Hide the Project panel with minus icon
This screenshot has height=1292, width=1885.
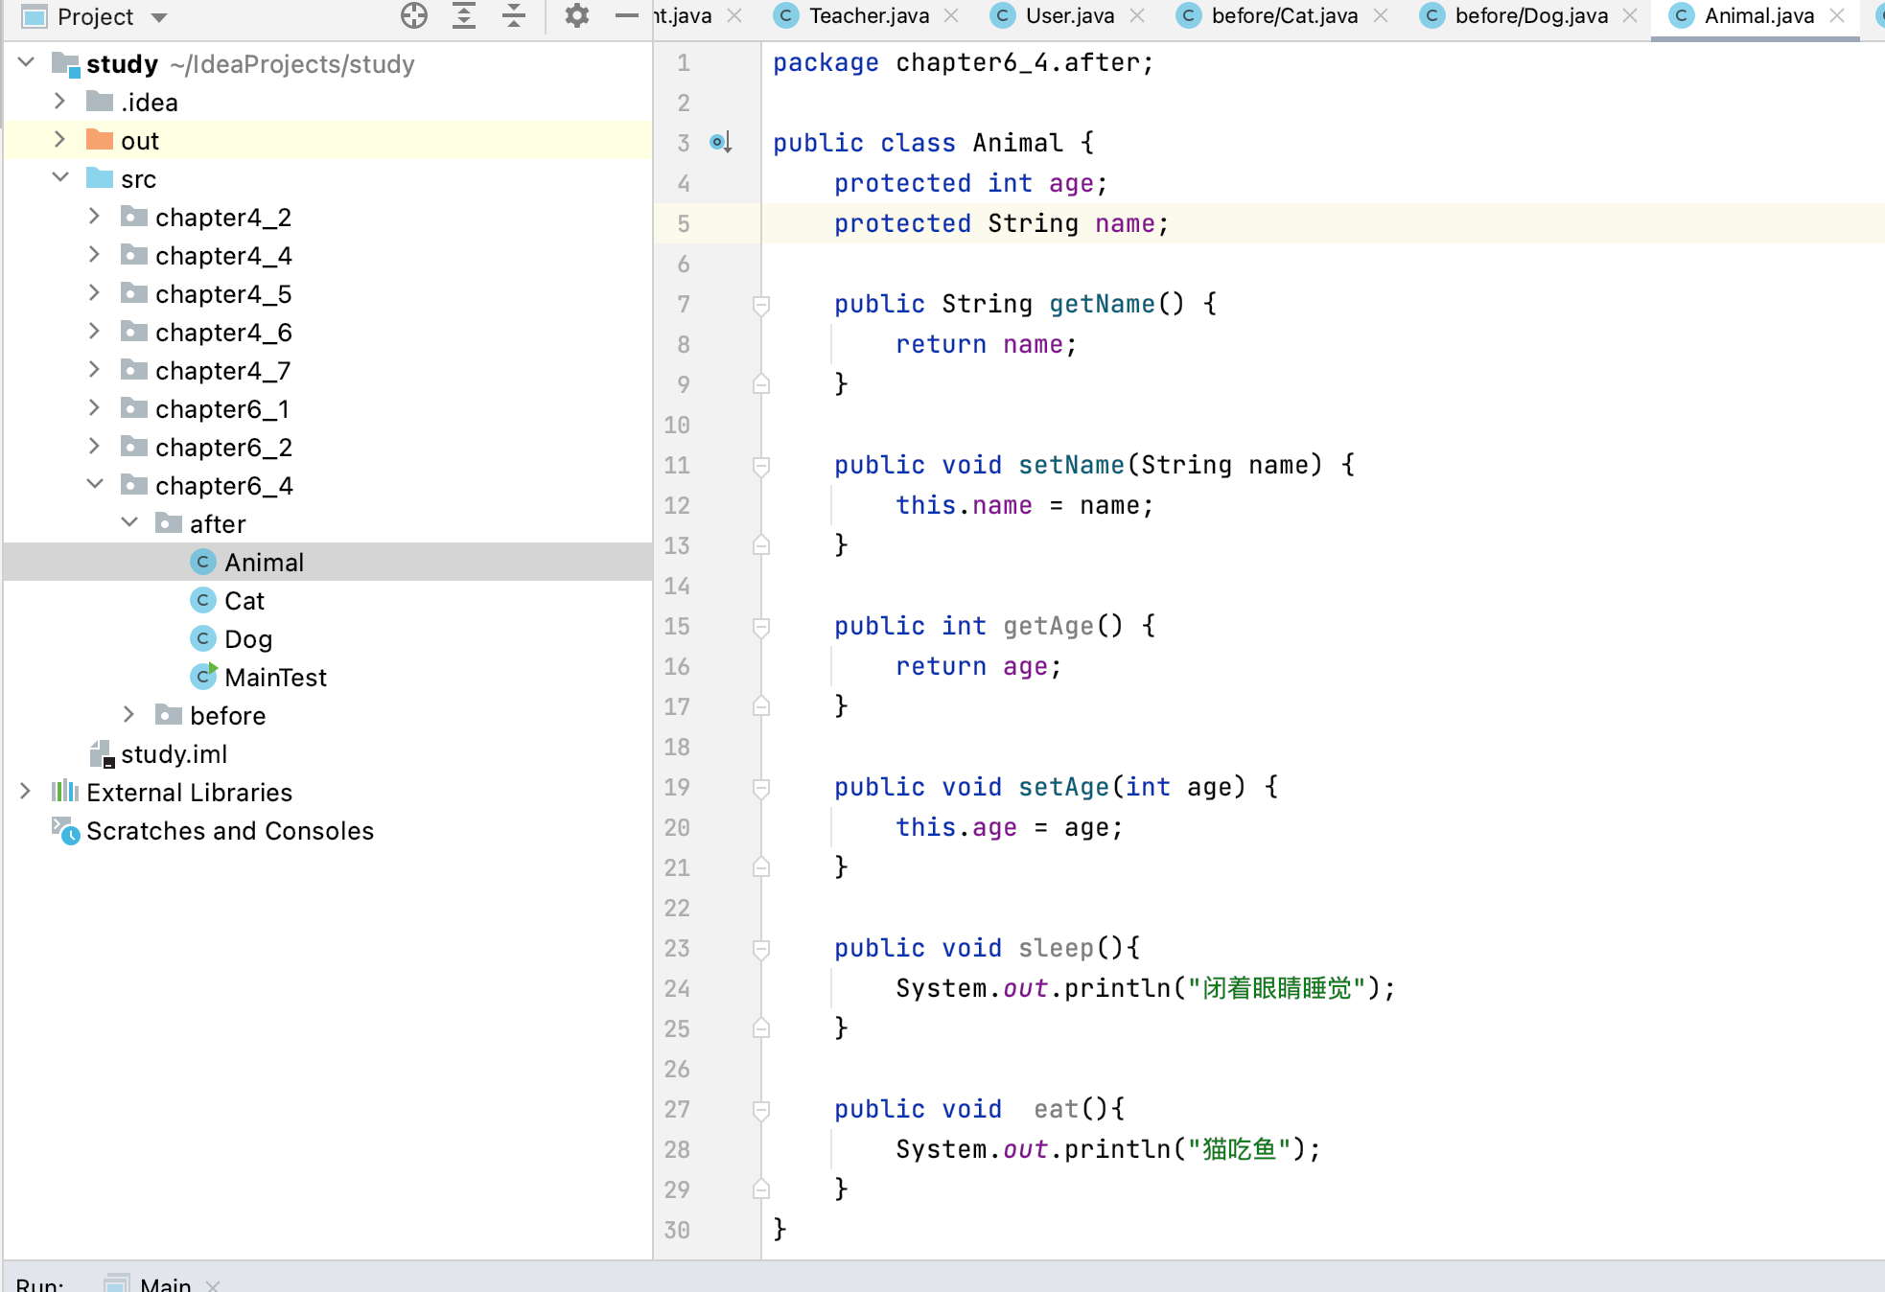(626, 15)
